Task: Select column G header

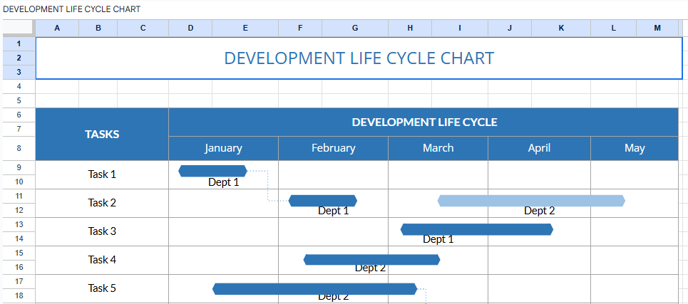Action: click(x=354, y=28)
